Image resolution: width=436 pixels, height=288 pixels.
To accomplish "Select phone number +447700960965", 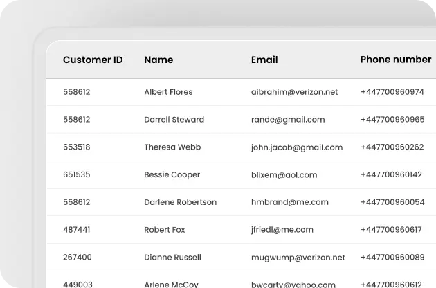I will (x=392, y=120).
